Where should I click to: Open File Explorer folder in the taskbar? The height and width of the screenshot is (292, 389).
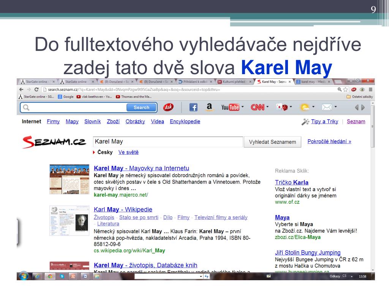pyautogui.click(x=97, y=276)
